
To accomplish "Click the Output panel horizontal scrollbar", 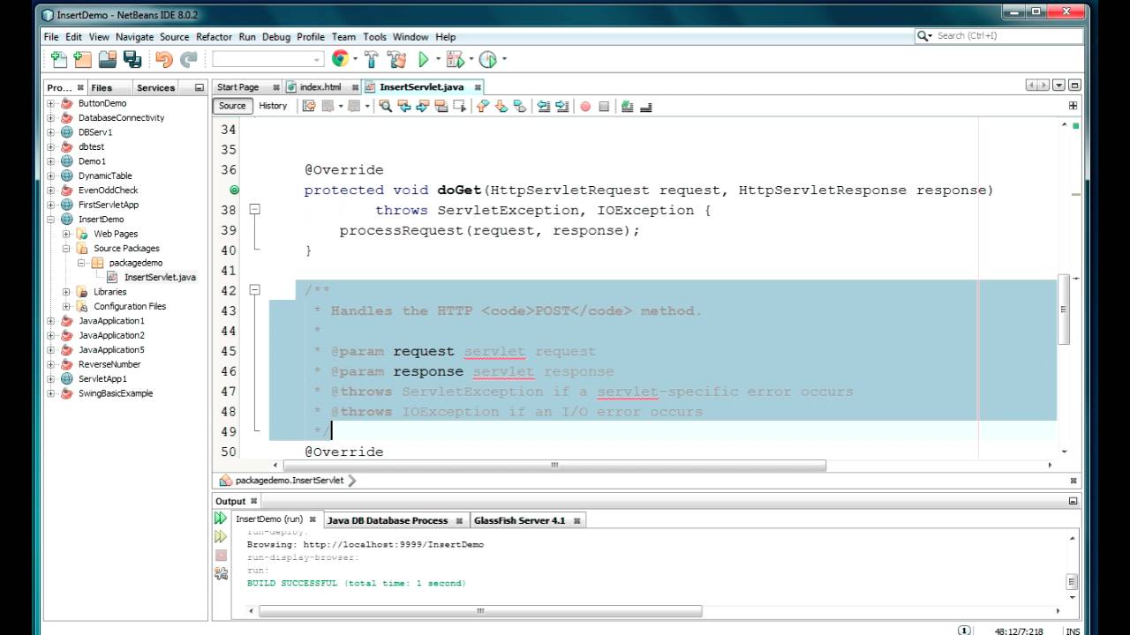I will pyautogui.click(x=480, y=610).
